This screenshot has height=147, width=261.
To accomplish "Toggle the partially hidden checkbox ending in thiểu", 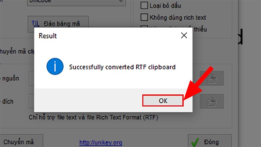I will [144, 26].
